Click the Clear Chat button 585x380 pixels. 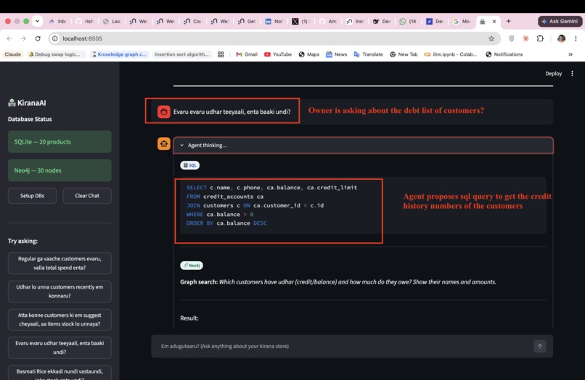click(87, 196)
